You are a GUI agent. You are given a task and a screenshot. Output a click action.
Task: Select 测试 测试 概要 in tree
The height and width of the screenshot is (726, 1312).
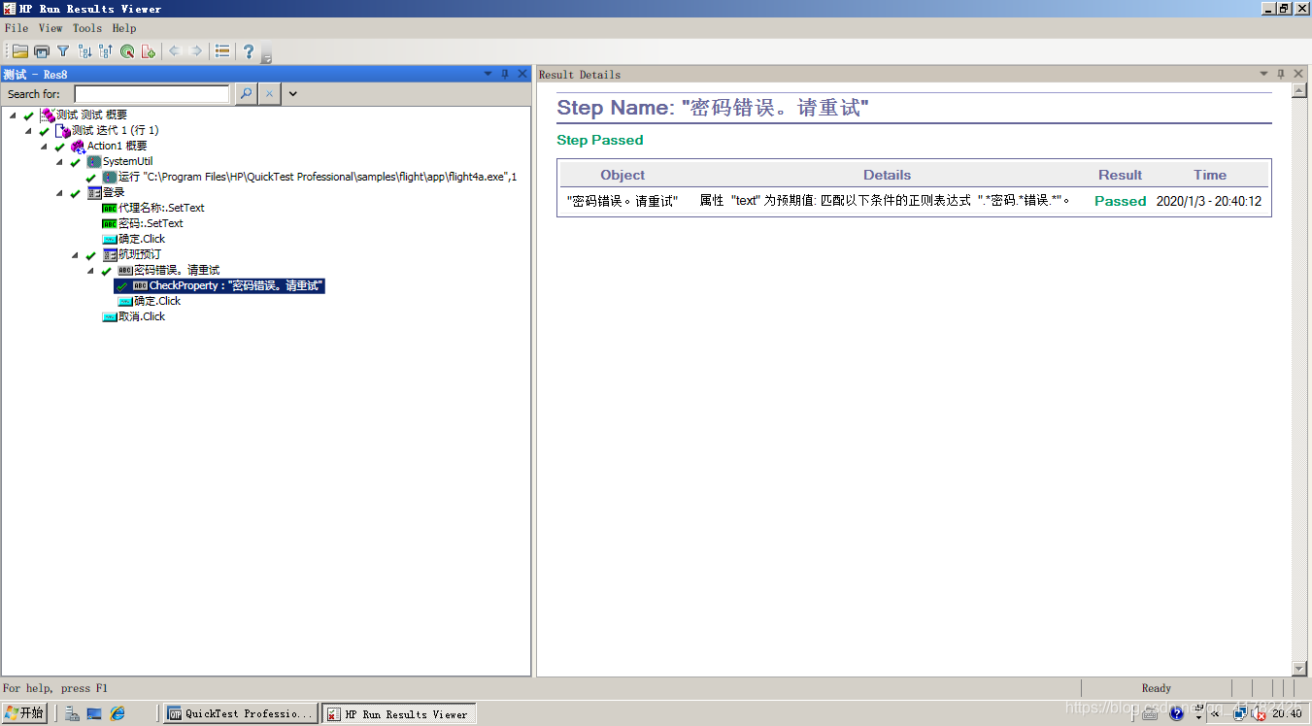tap(91, 115)
